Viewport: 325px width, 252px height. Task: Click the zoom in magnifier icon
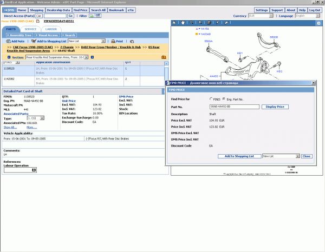pyautogui.click(x=191, y=23)
